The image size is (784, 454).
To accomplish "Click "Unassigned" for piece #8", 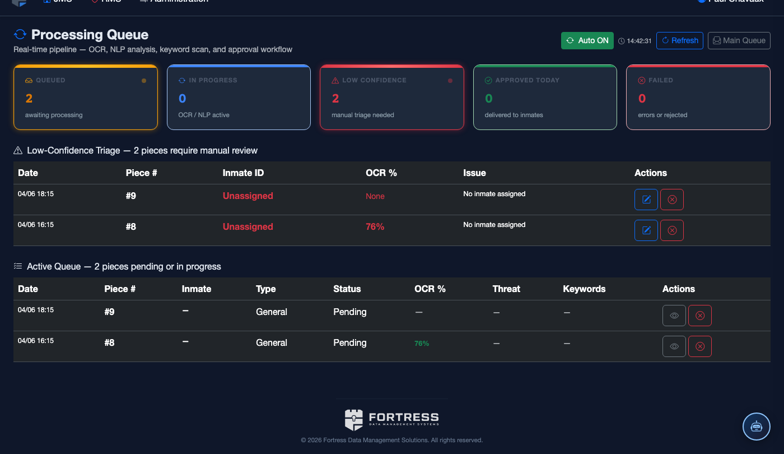I will tap(248, 226).
